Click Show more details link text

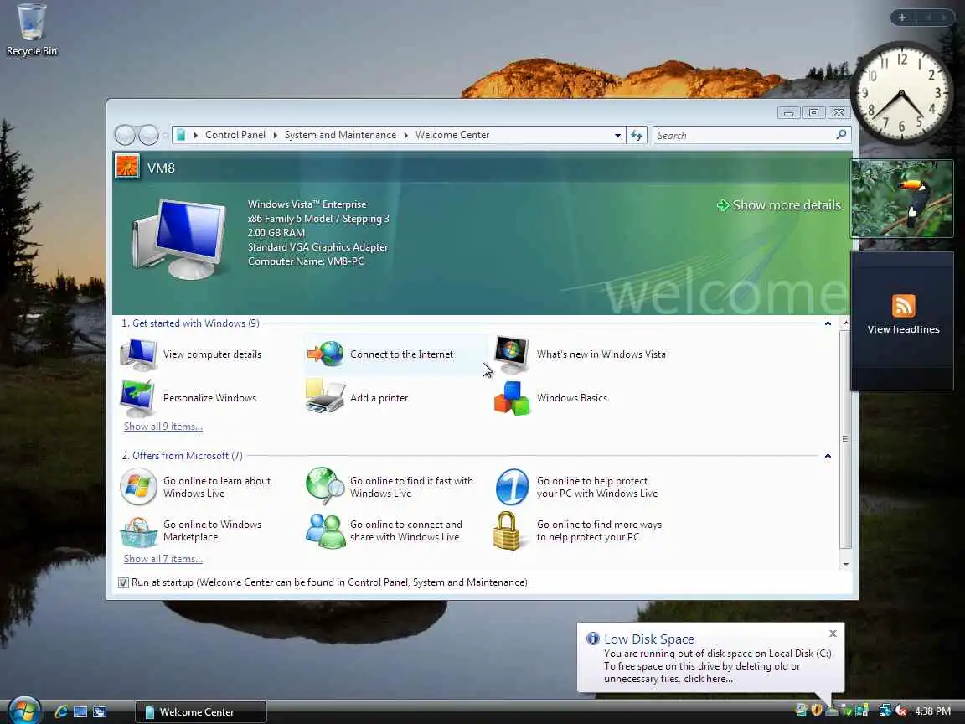click(x=787, y=205)
